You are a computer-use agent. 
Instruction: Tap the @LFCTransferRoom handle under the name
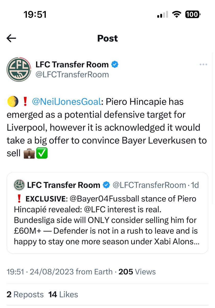72,74
